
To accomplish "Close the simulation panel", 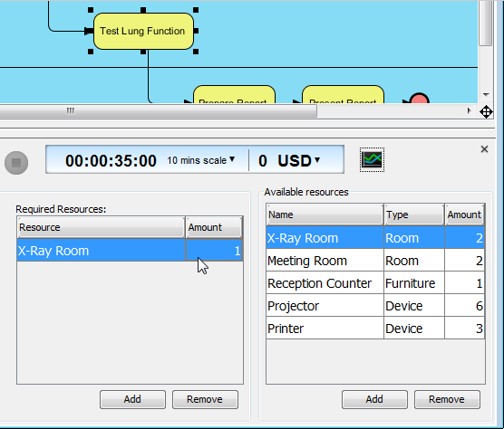I will coord(484,148).
